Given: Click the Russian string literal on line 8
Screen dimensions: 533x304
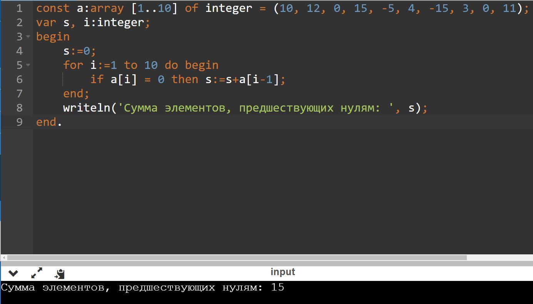Looking at the screenshot, I should 255,108.
